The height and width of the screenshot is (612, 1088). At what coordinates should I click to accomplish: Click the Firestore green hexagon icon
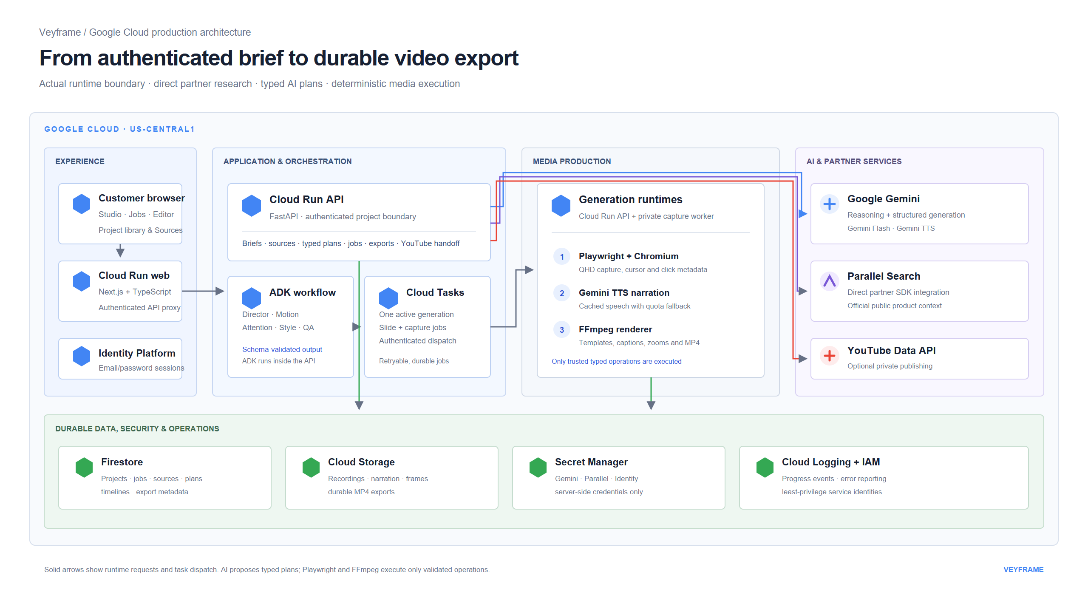click(84, 467)
